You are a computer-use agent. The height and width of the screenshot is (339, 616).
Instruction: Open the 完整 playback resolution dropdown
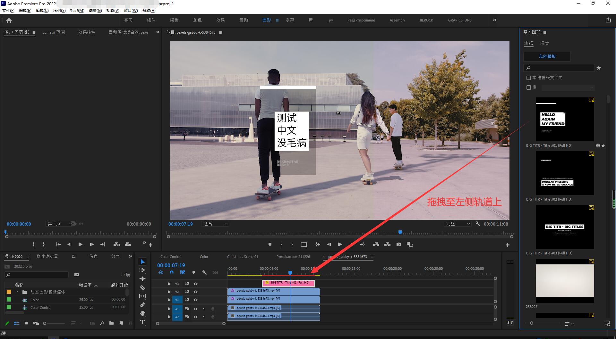pyautogui.click(x=458, y=224)
